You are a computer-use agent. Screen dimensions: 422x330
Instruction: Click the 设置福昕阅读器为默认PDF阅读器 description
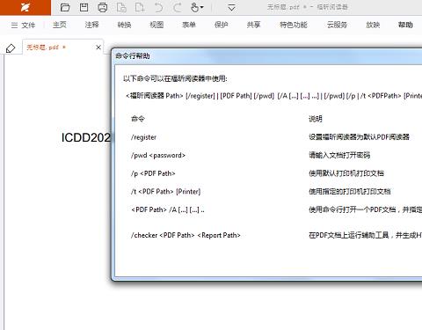tap(359, 137)
